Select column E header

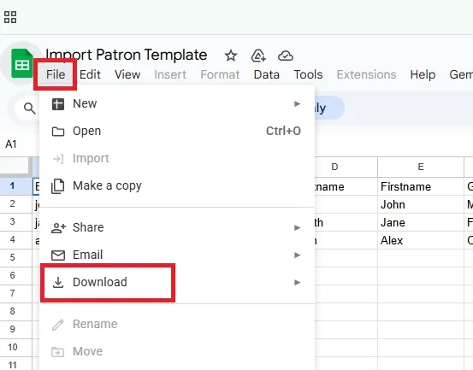click(421, 167)
